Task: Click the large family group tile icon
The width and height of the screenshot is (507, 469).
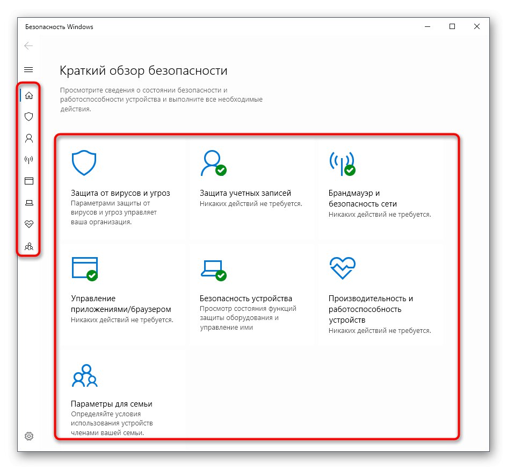Action: pyautogui.click(x=85, y=375)
